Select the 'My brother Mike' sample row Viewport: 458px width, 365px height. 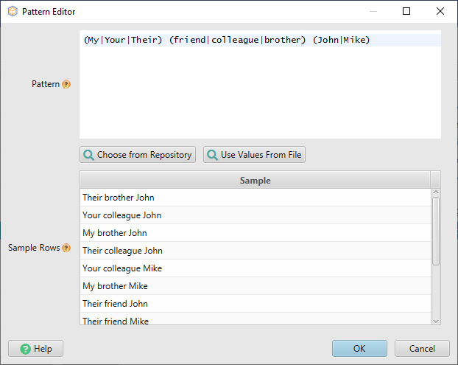255,286
